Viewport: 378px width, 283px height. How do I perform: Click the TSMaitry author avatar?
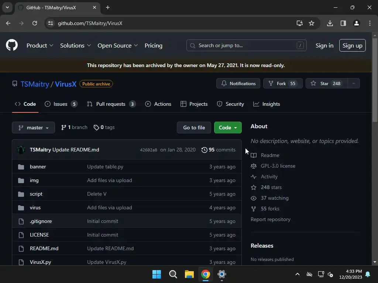[x=21, y=150]
